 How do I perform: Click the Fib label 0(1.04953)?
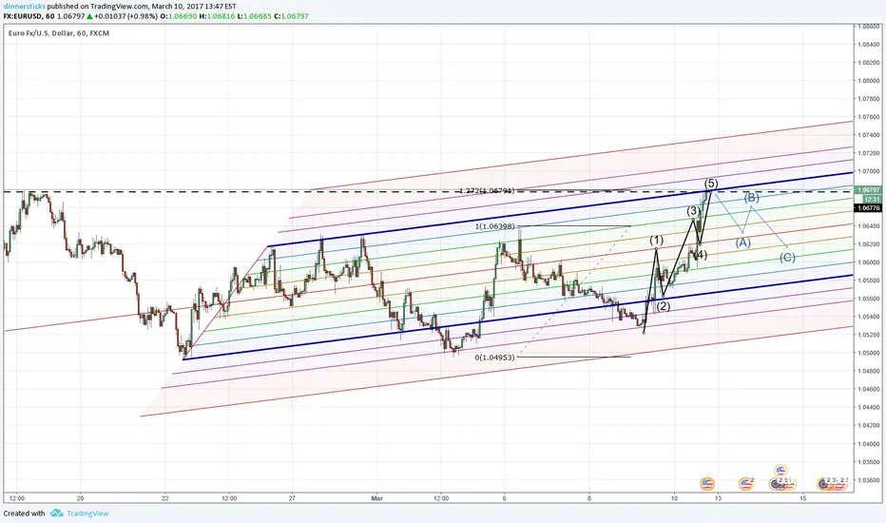click(x=494, y=358)
